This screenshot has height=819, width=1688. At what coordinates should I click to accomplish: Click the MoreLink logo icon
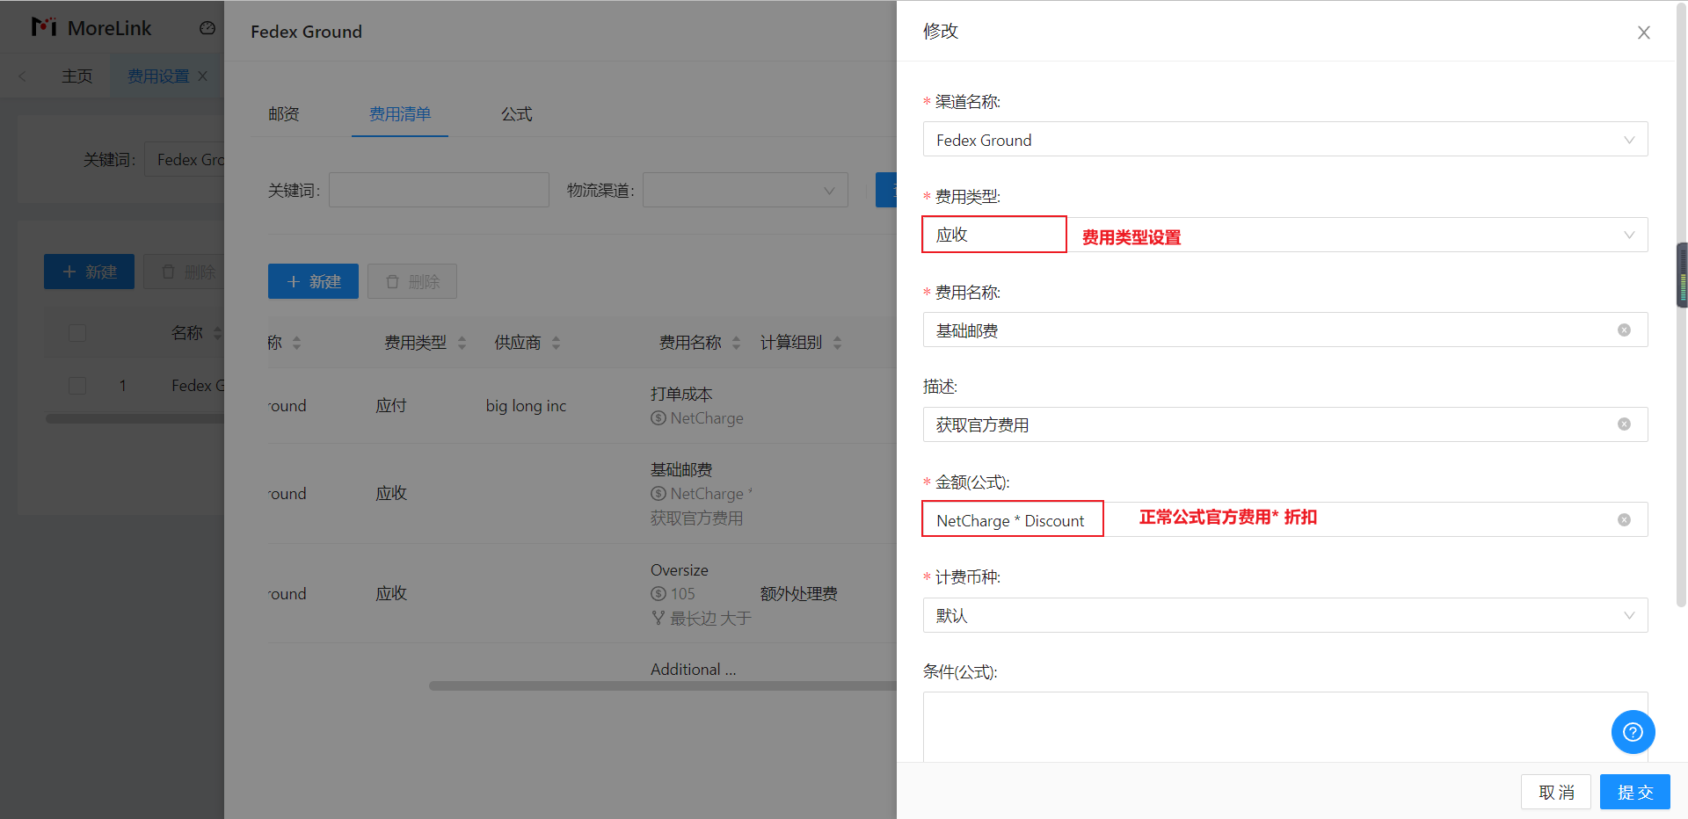click(x=44, y=27)
